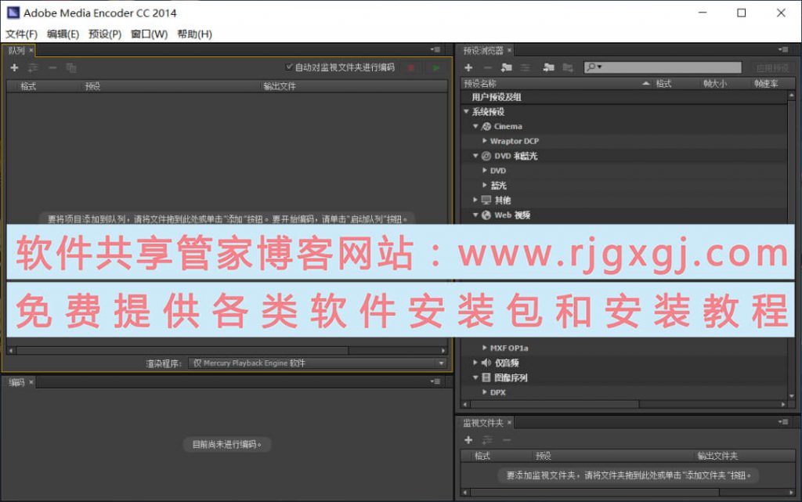This screenshot has width=802, height=502.
Task: Click the preset settings icon in preset browser
Action: pyautogui.click(x=526, y=67)
